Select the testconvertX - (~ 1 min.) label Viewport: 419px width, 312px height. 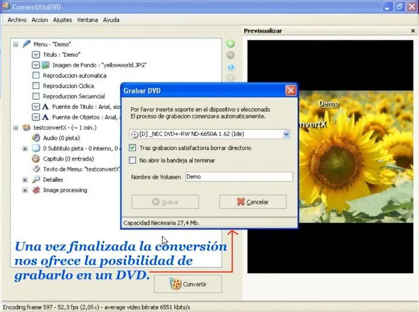coord(65,127)
